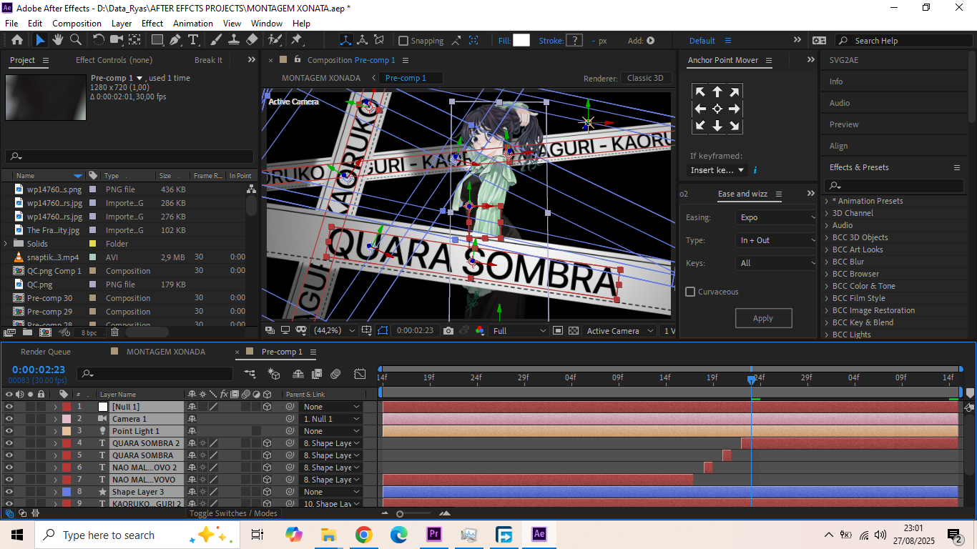Select the Rectangle shape tool
Screen dimensions: 977x549
157,40
